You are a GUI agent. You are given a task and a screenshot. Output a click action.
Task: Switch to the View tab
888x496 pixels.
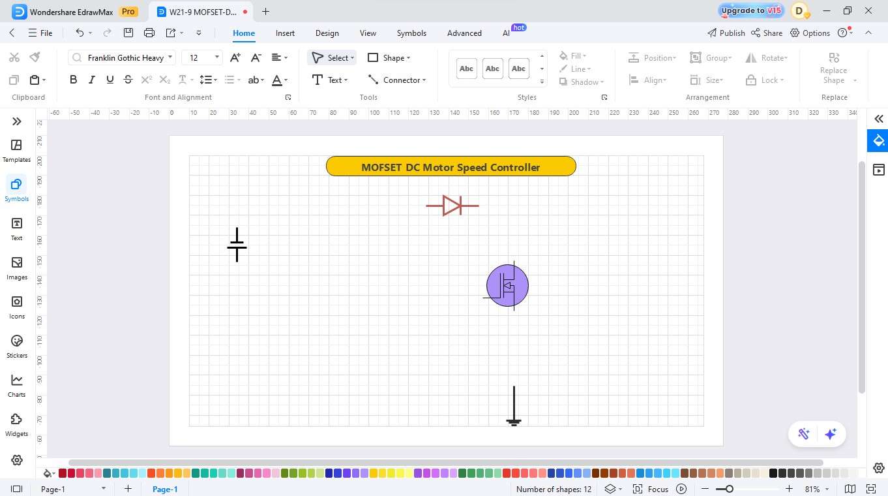(368, 33)
